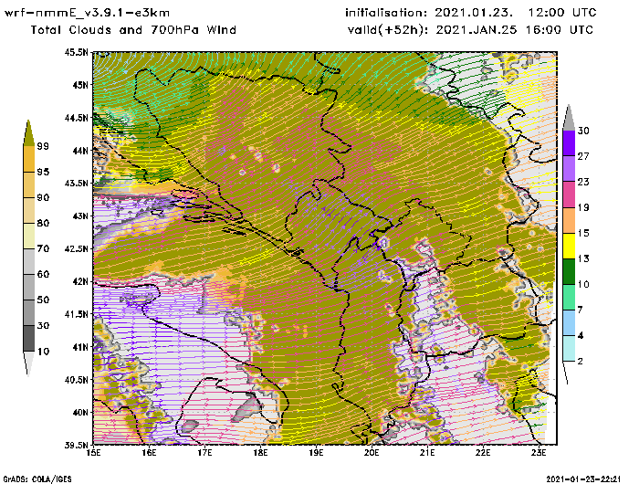Click the 41.5N latitude label
This screenshot has width=639, height=484.
(76, 314)
